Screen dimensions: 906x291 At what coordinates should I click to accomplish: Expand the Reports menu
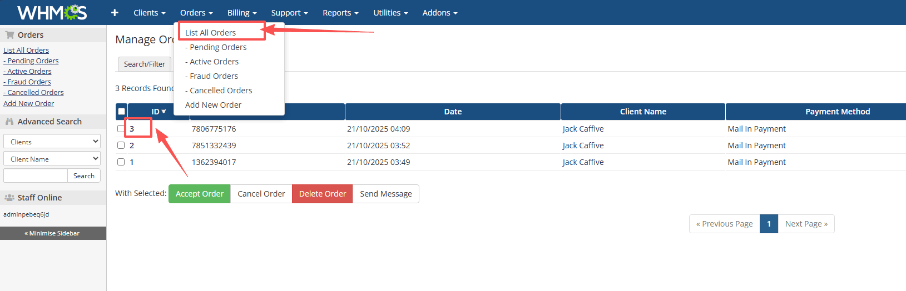[340, 13]
